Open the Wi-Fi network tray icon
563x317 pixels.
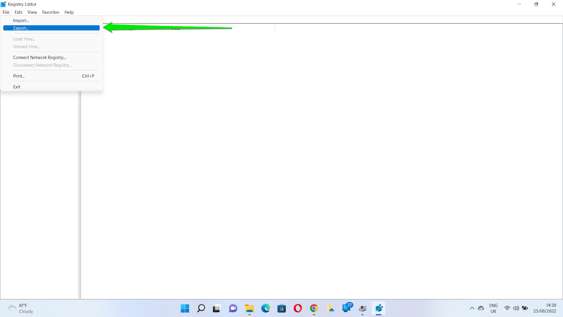point(507,308)
